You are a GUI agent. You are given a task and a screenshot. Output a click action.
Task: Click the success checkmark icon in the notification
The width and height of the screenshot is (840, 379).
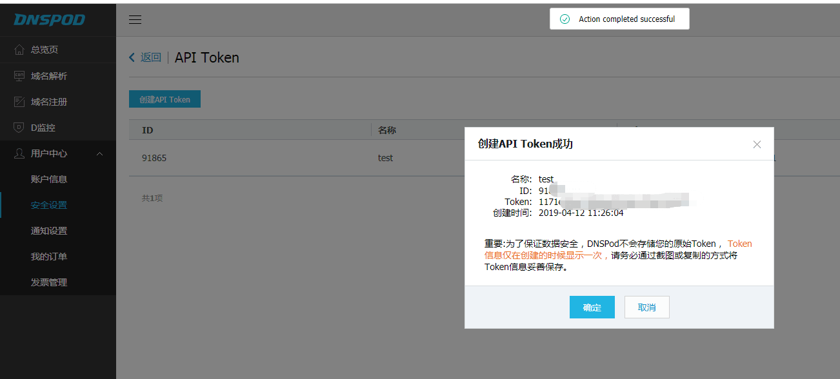tap(565, 19)
